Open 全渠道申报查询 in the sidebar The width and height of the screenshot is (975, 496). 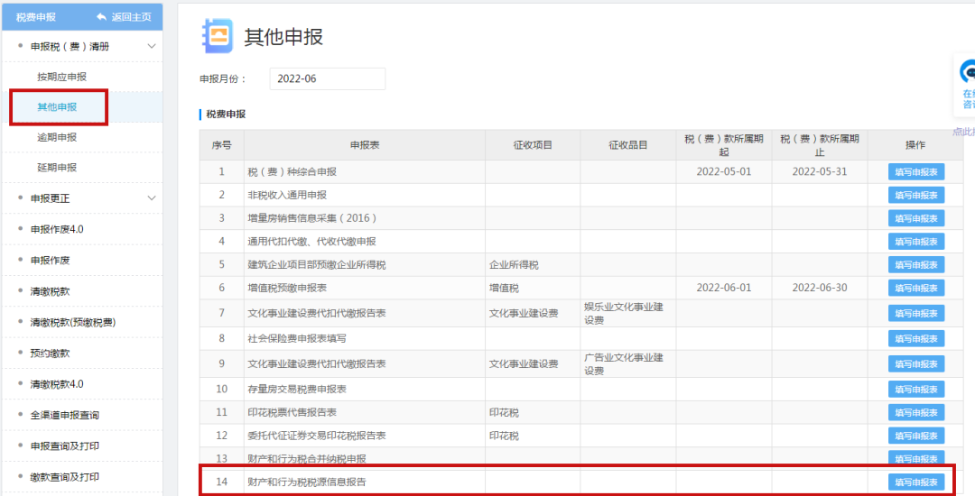coord(64,415)
